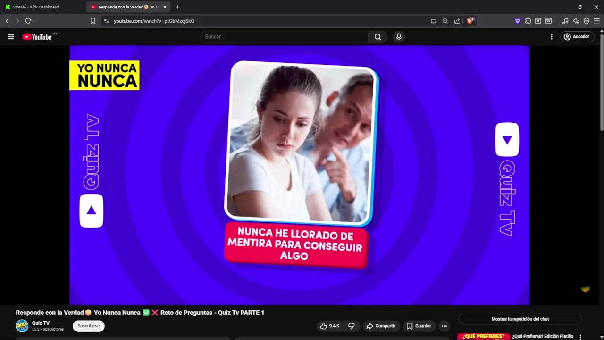Image resolution: width=604 pixels, height=340 pixels.
Task: Open more actions ellipsis under video
Action: point(444,326)
